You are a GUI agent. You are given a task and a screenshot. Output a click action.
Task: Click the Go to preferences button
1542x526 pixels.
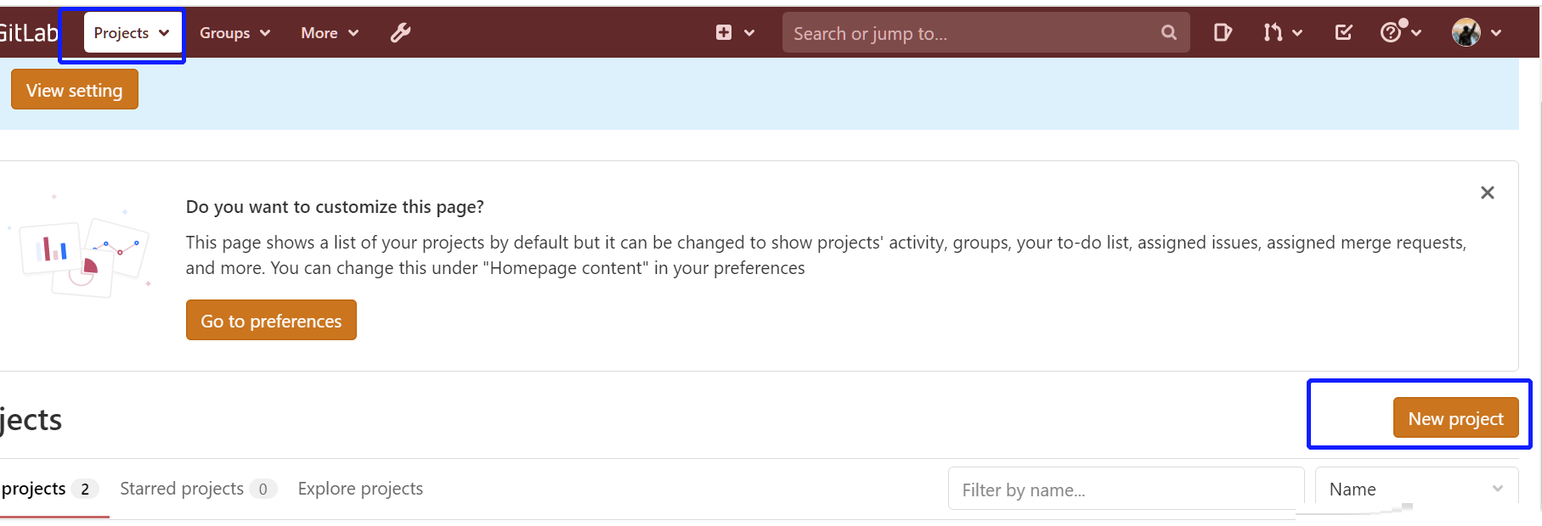[x=271, y=320]
